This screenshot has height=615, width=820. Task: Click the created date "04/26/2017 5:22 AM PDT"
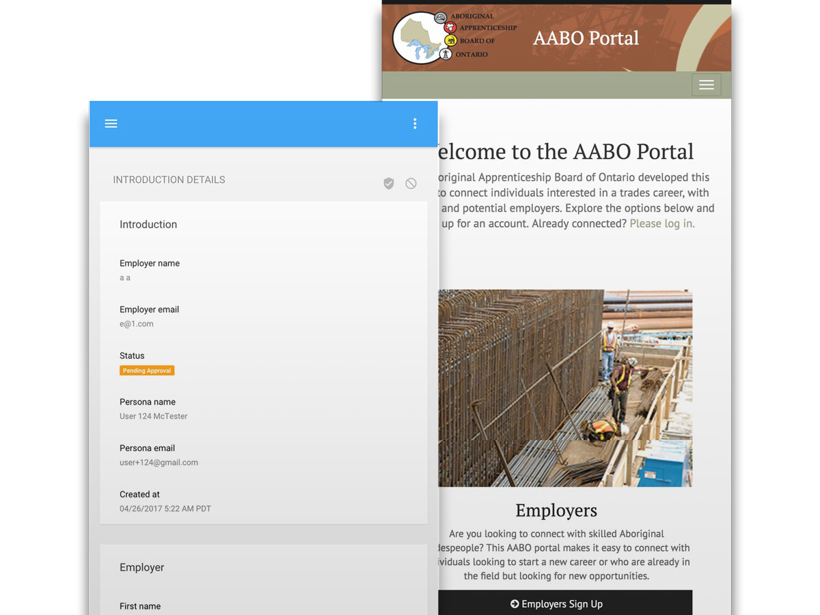pos(165,508)
